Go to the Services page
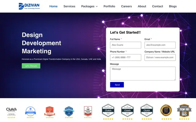Viewport: 196px width, 122px height. click(x=70, y=6)
